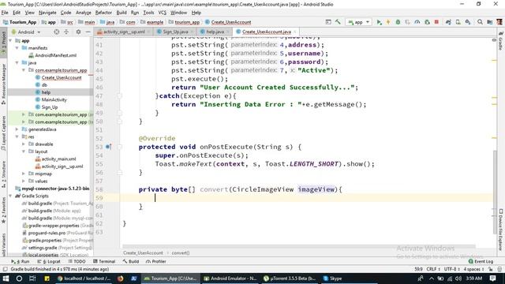Close the Create_UserAccount.java tab
505x284 pixels.
click(x=294, y=32)
